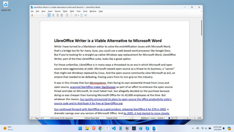Click the zoom slider in status bar
The width and height of the screenshot is (234, 132).
[187, 118]
